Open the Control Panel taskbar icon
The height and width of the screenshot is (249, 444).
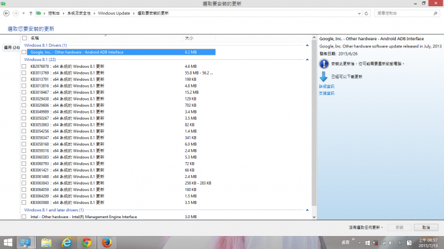(25, 242)
